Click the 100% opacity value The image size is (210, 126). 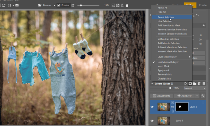[176, 88]
